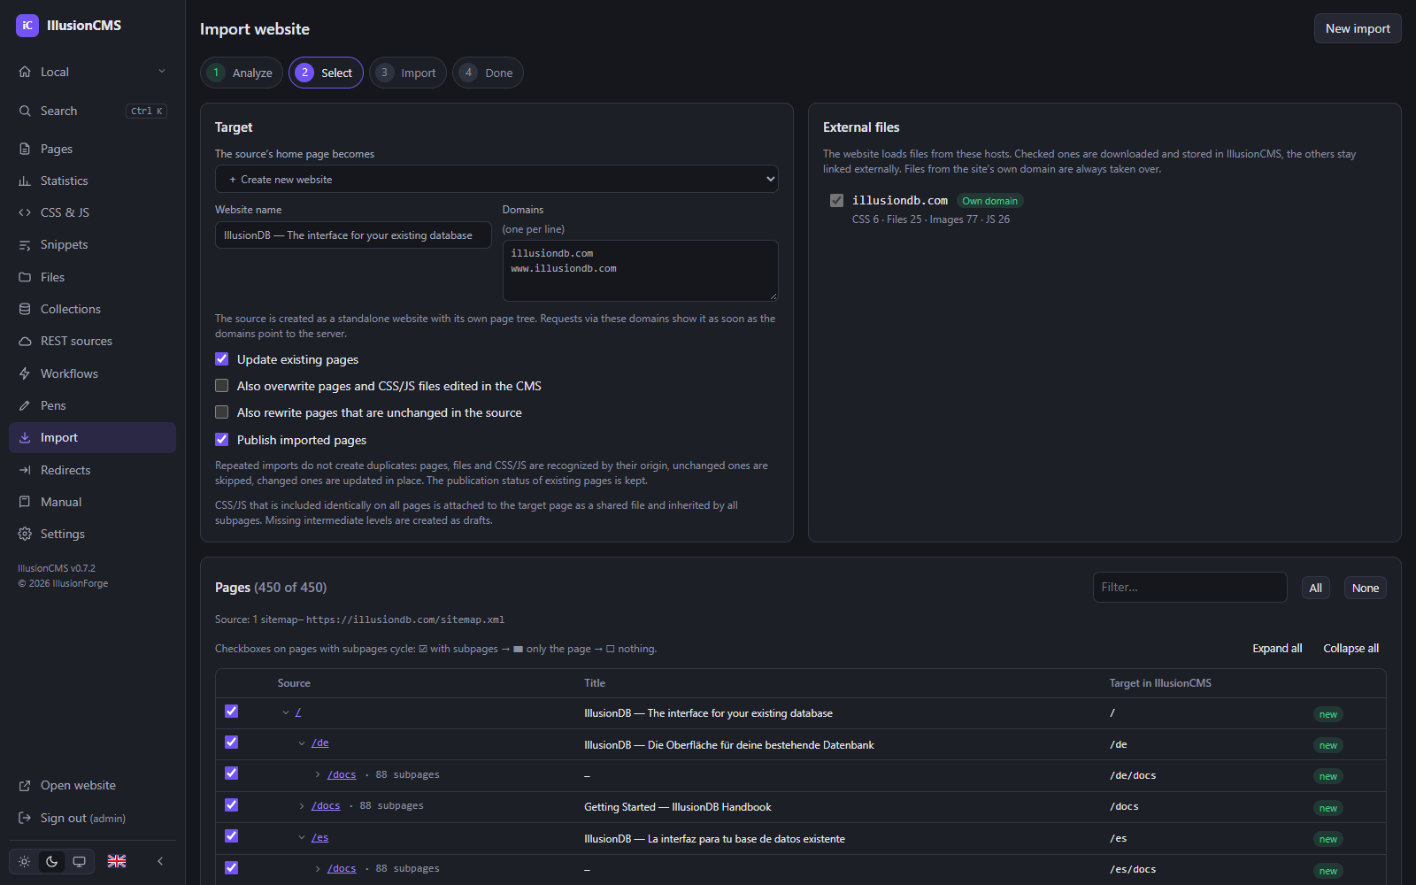Click the IllusionCMS logo icon
This screenshot has height=885, width=1416.
27,26
